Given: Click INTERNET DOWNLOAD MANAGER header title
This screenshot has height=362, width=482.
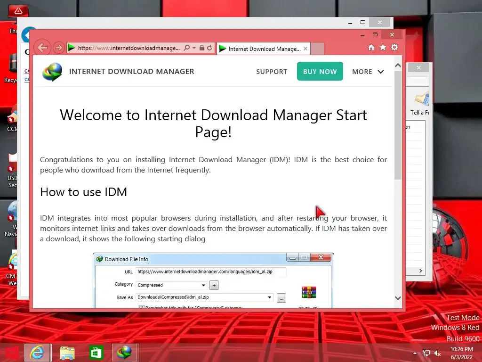Looking at the screenshot, I should [x=132, y=72].
